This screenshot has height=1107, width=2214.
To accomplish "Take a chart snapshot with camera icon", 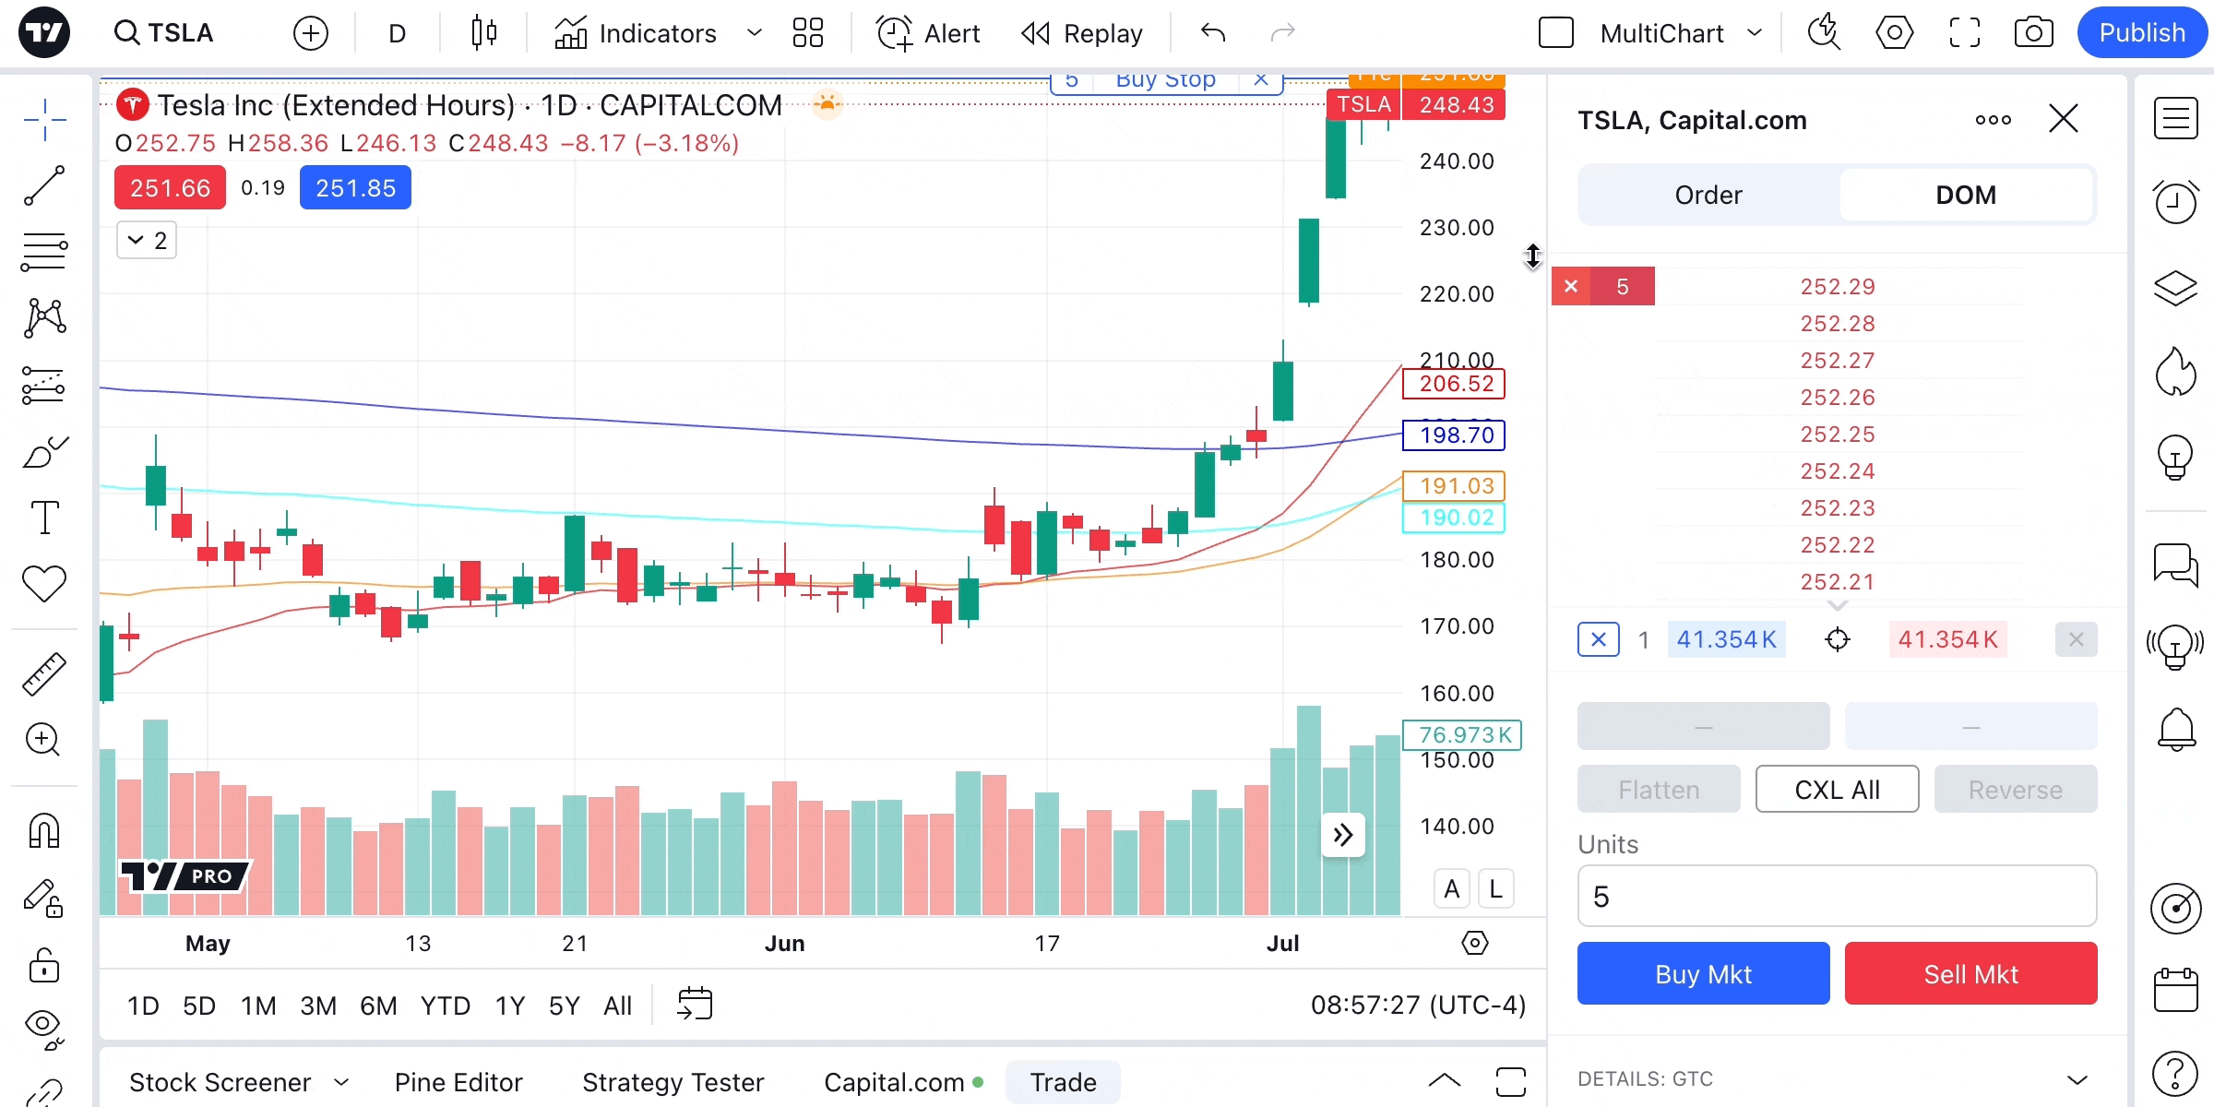I will point(2033,34).
